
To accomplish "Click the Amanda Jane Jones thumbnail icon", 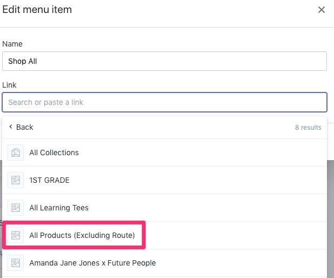I will click(x=16, y=263).
